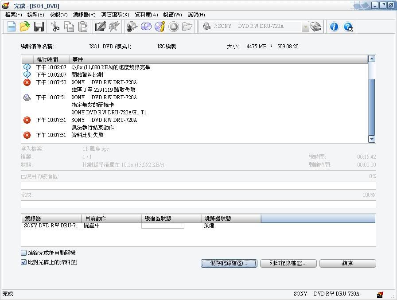Viewport: 397px width, 300px height.
Task: Click the 進行時間 column header
Action: 51,59
